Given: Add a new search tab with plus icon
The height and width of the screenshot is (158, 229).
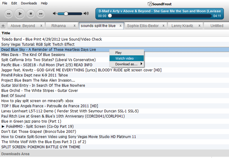Looking at the screenshot, I should point(3,26).
